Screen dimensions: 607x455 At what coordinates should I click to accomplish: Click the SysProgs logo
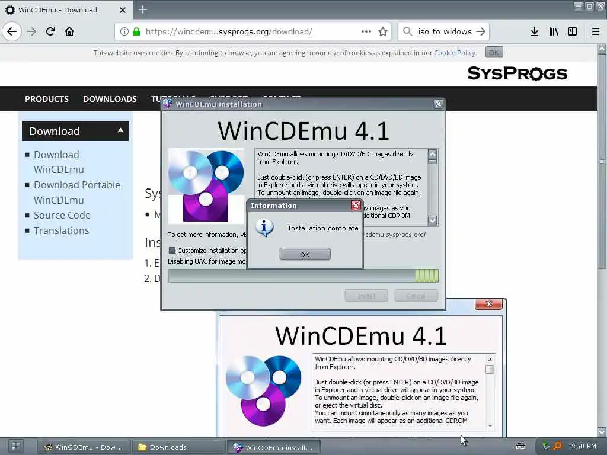[x=517, y=73]
